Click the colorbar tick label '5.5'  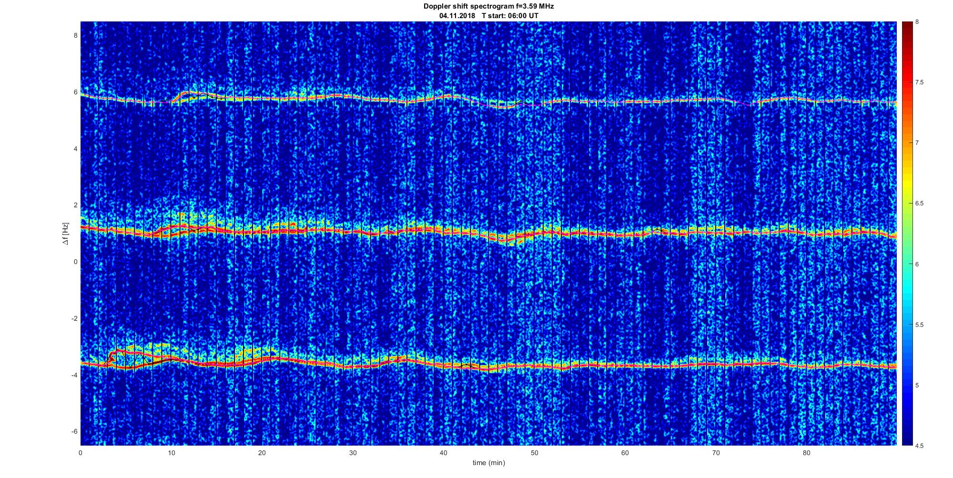919,325
